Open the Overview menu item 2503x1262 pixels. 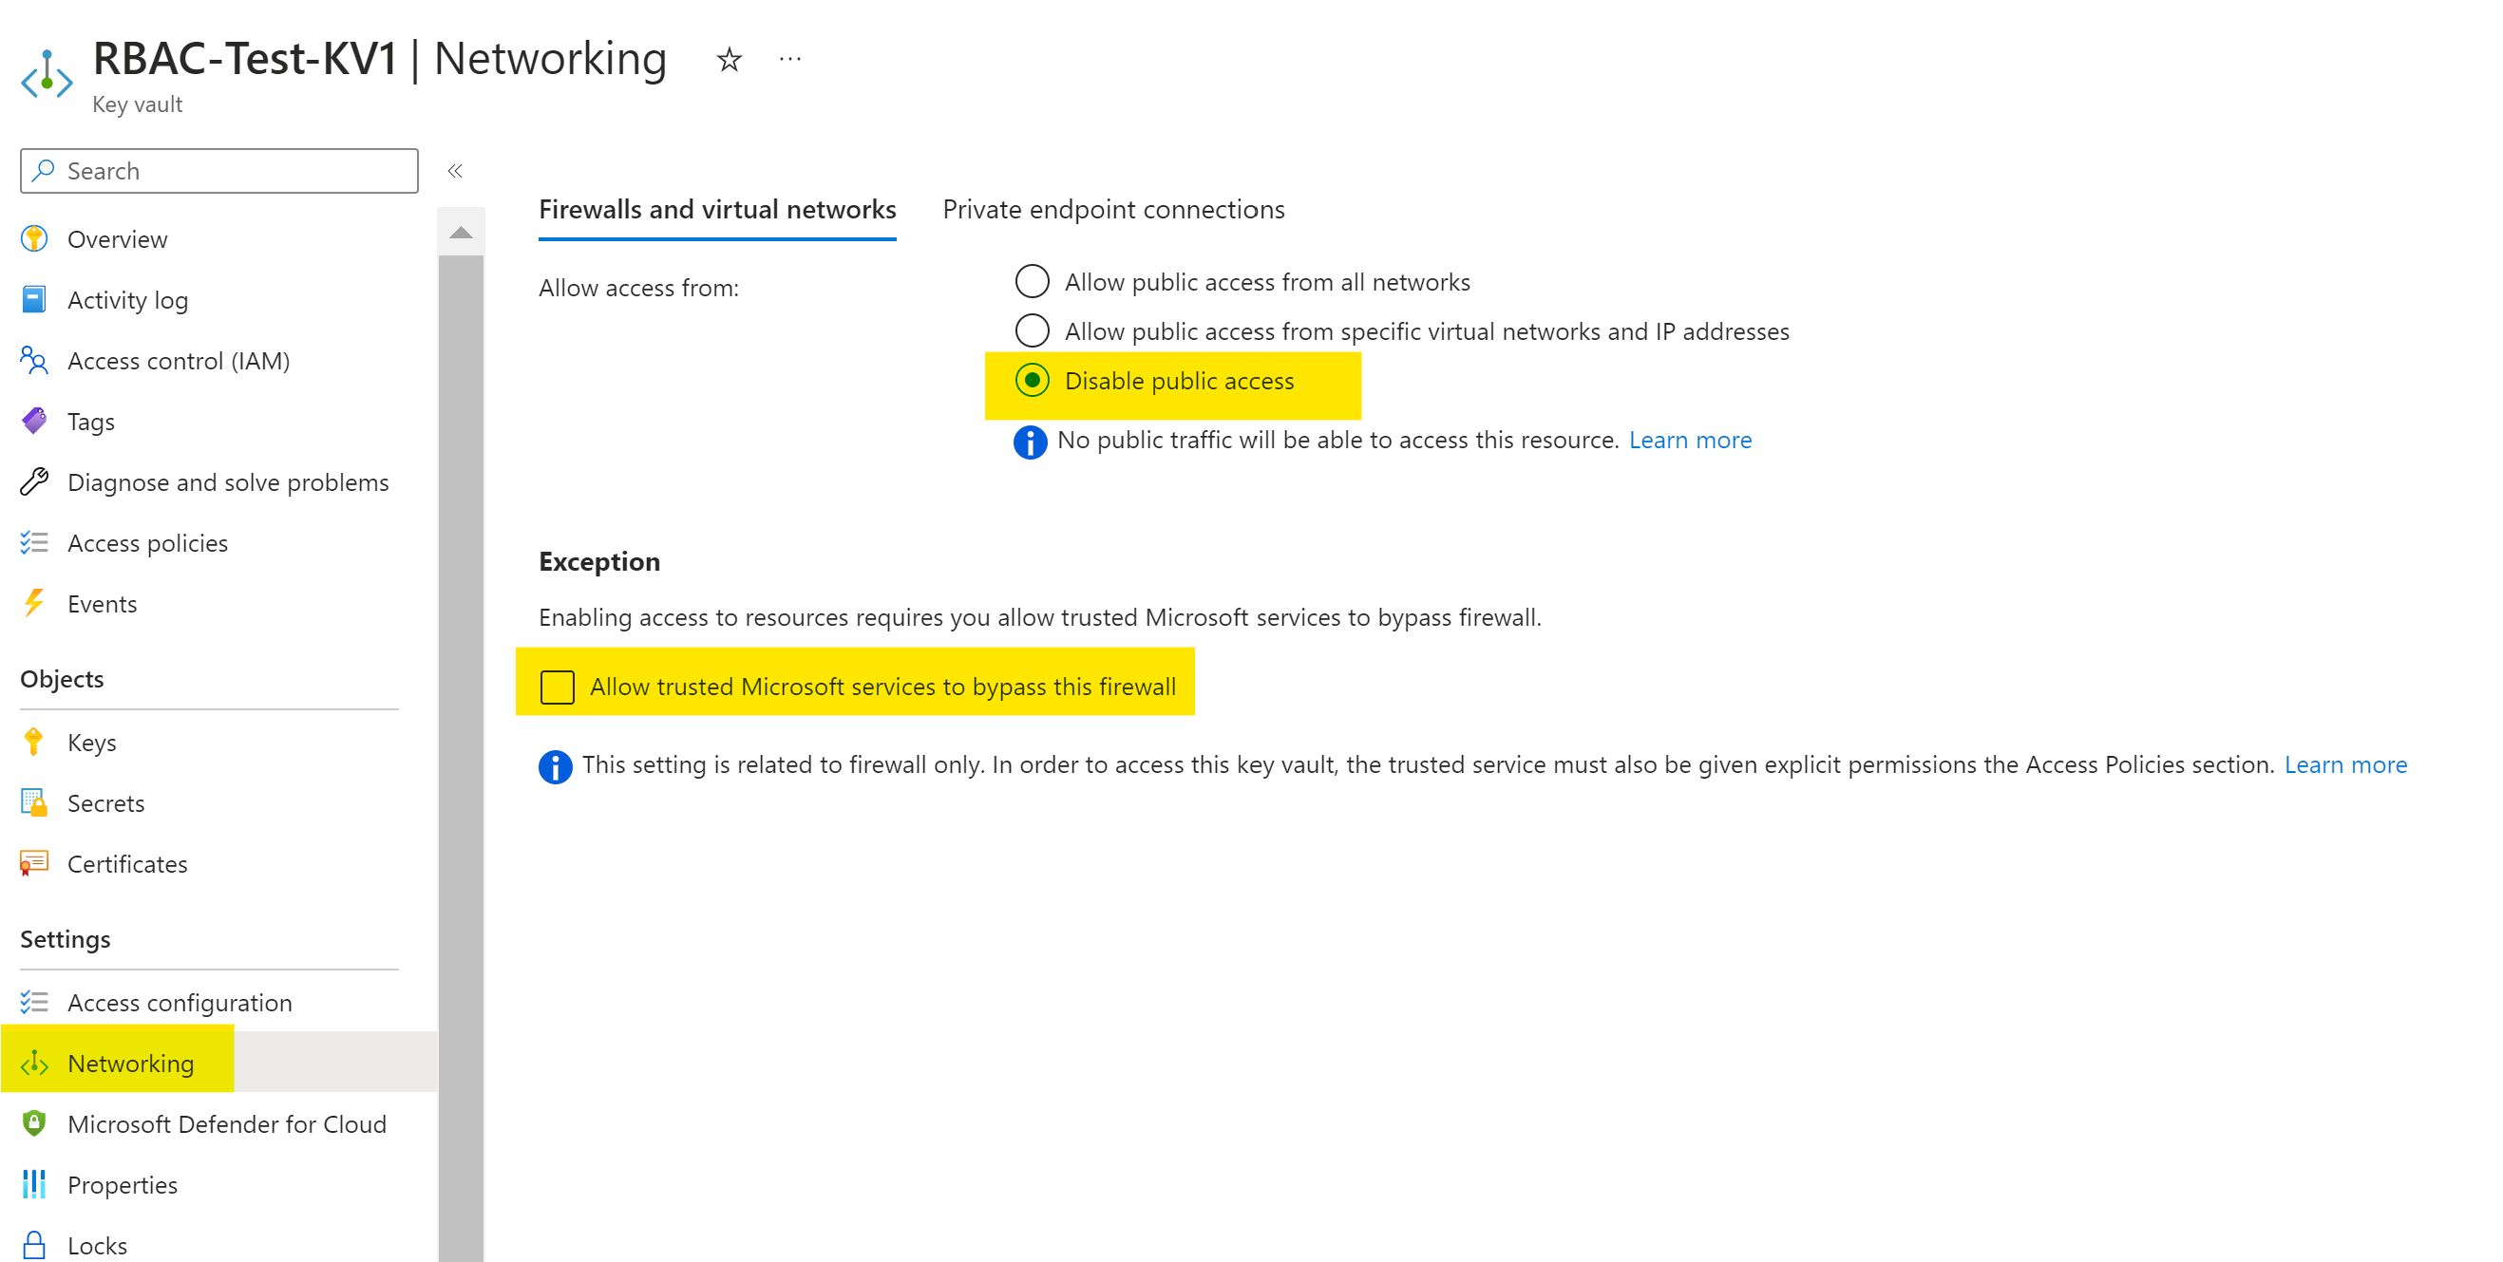[118, 239]
